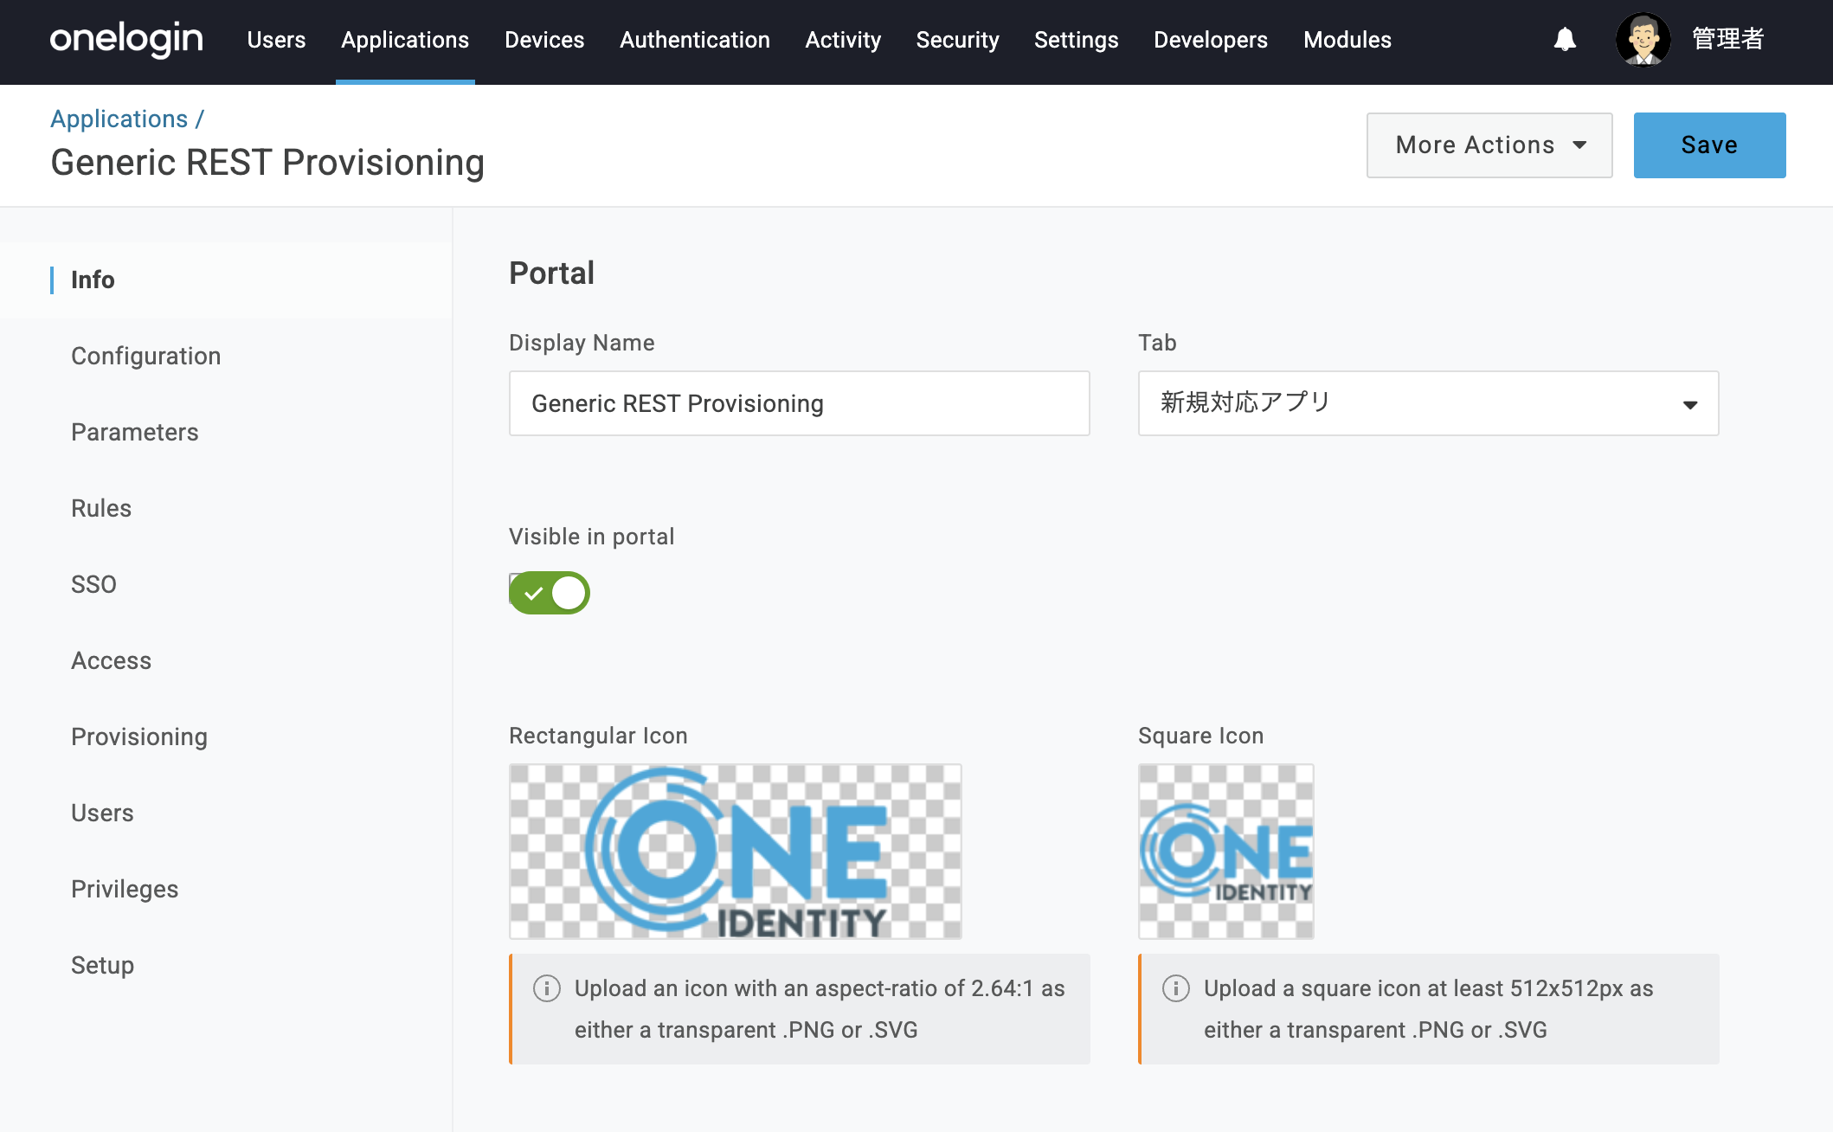Open the Security menu
1833x1132 pixels.
click(957, 40)
